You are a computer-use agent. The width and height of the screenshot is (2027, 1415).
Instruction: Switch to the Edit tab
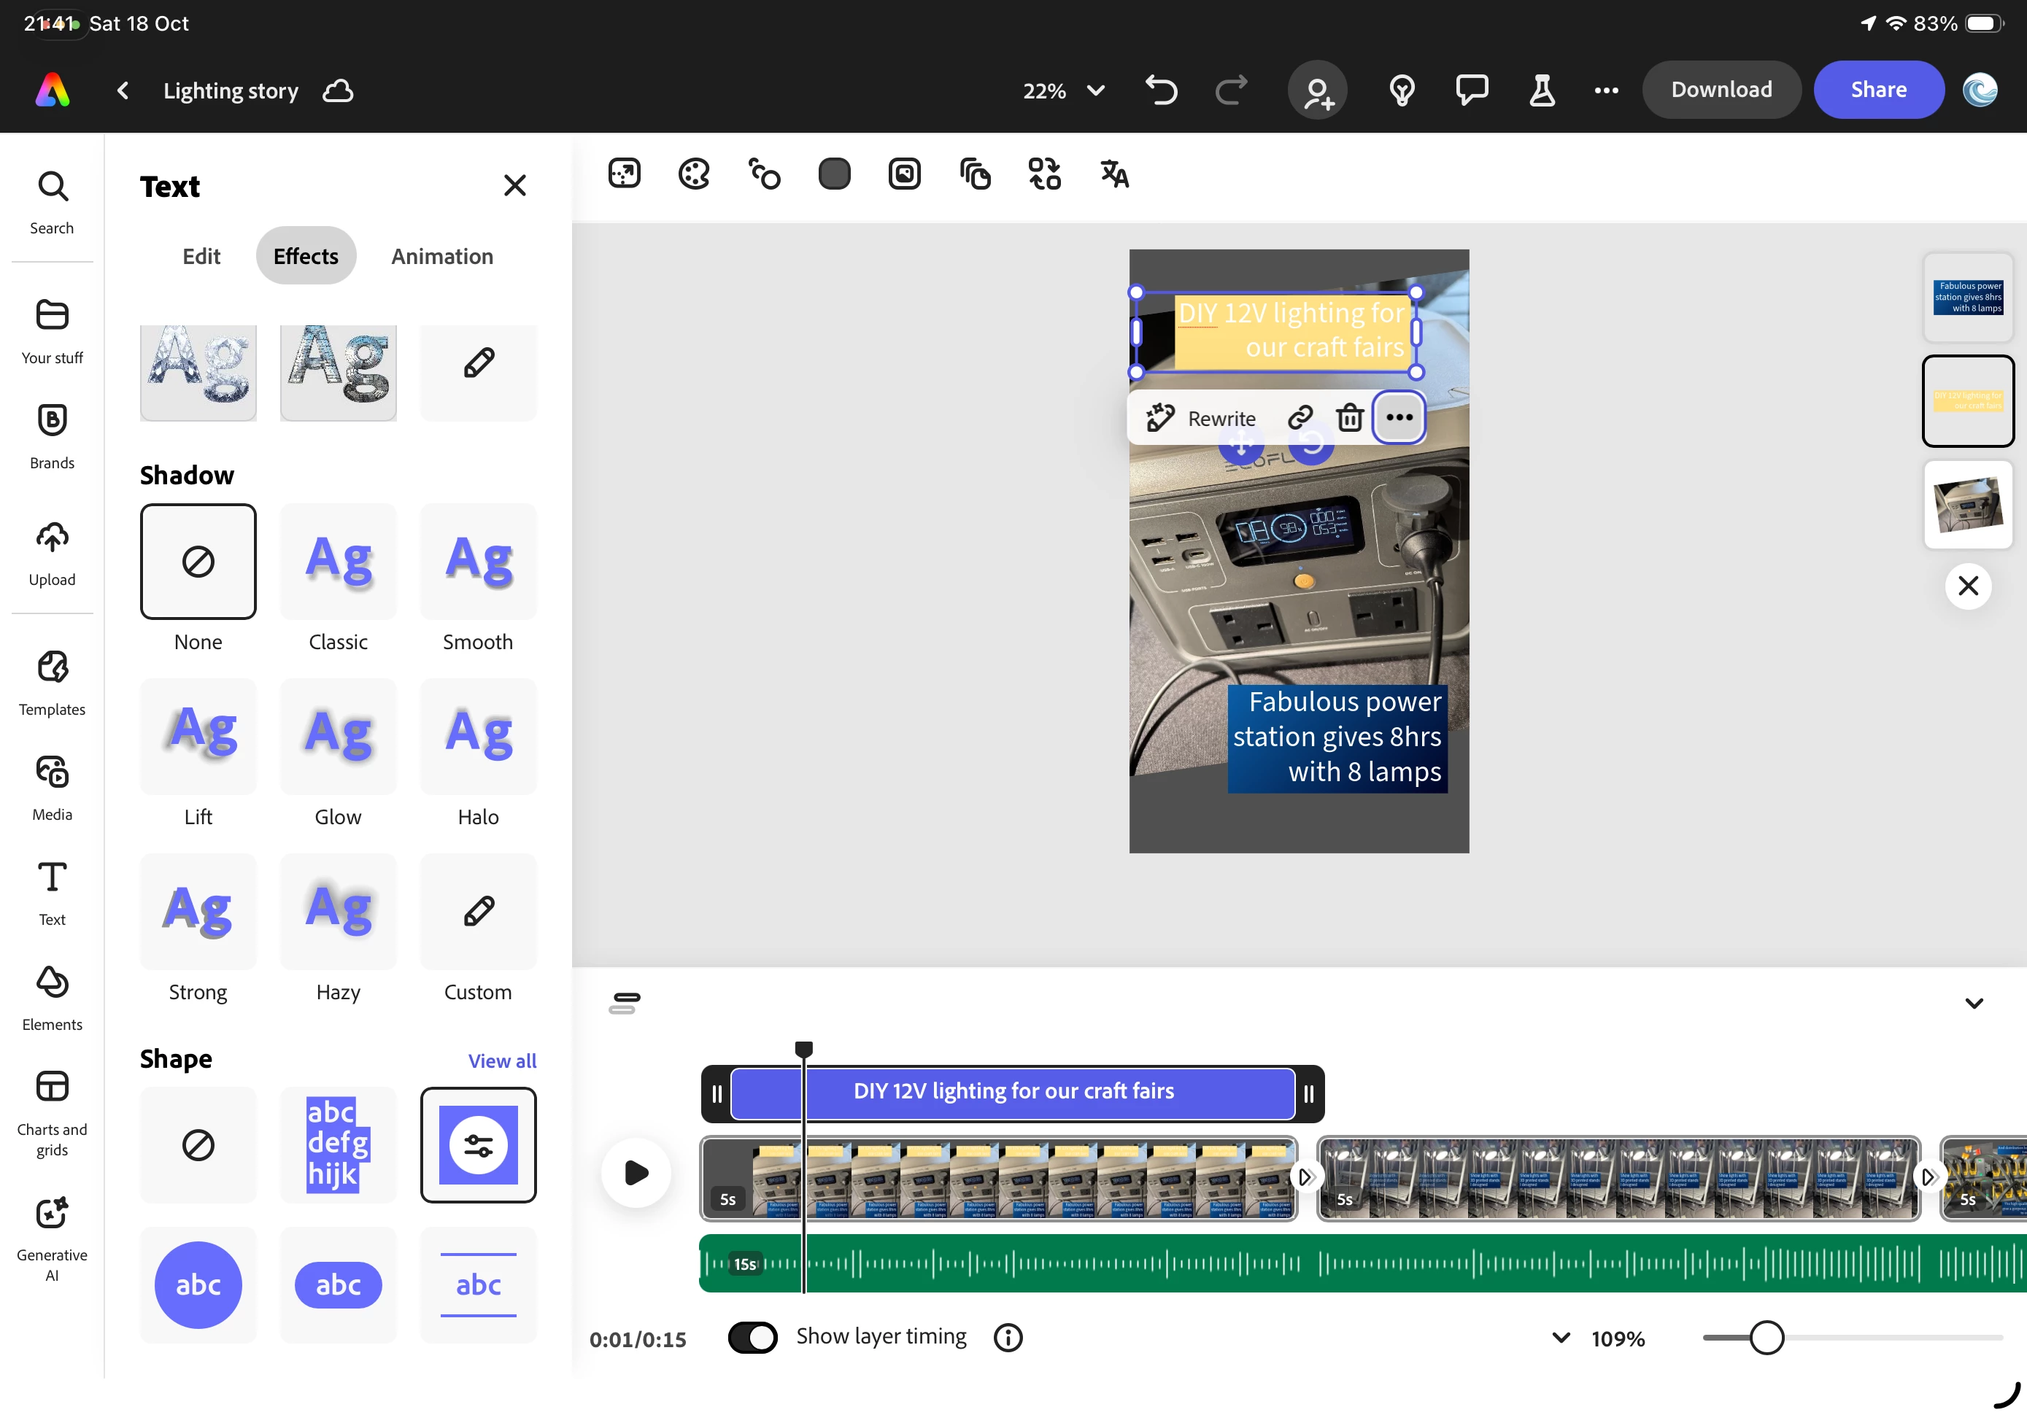click(x=201, y=256)
